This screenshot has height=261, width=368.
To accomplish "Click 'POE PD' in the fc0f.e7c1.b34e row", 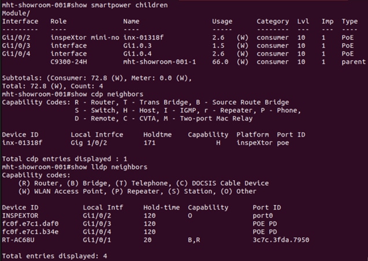I will click(x=265, y=231).
